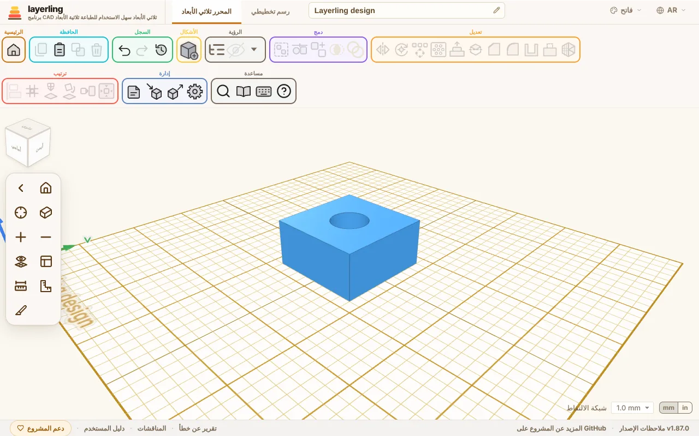Select the المحرر ثلاثي الأبعاد tab
The height and width of the screenshot is (436, 699).
click(x=206, y=11)
